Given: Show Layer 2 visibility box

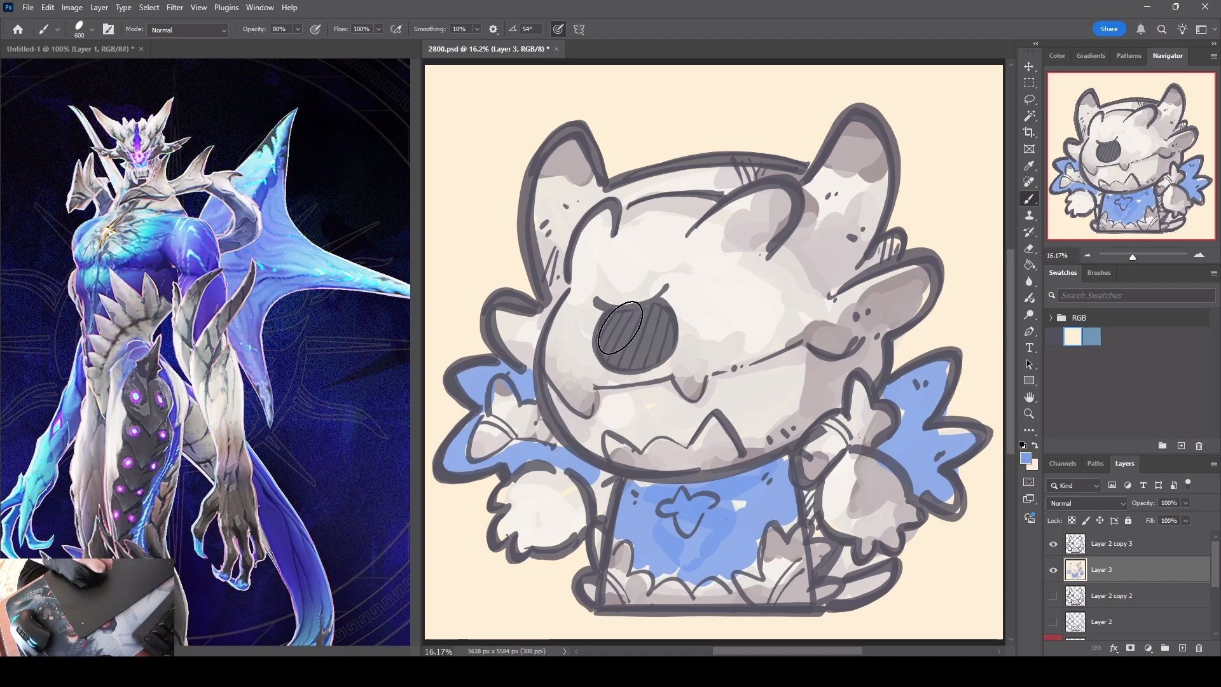Looking at the screenshot, I should pyautogui.click(x=1053, y=622).
